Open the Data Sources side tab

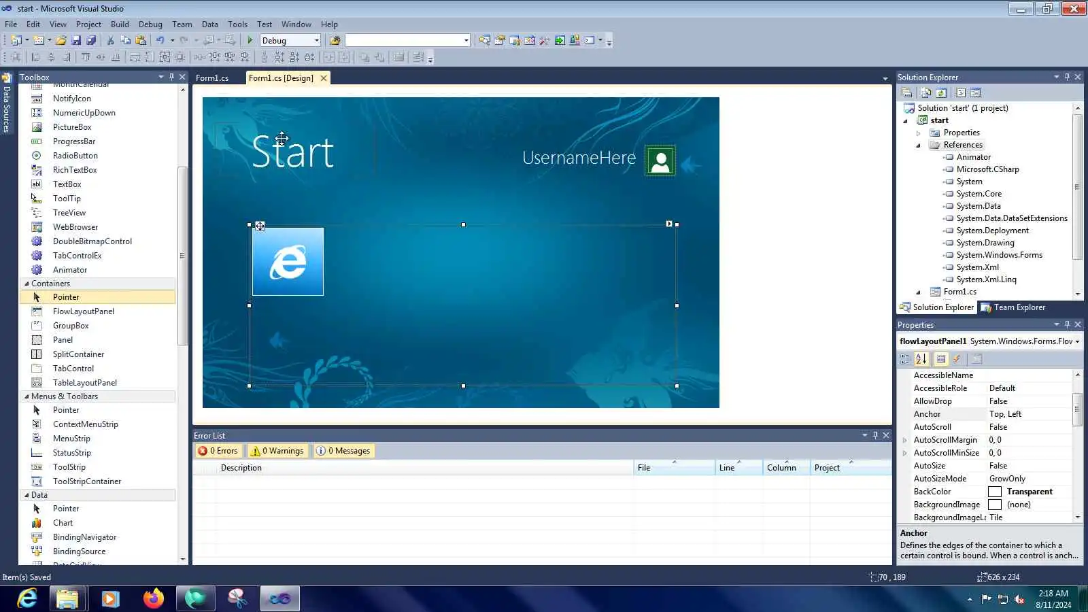[x=7, y=103]
